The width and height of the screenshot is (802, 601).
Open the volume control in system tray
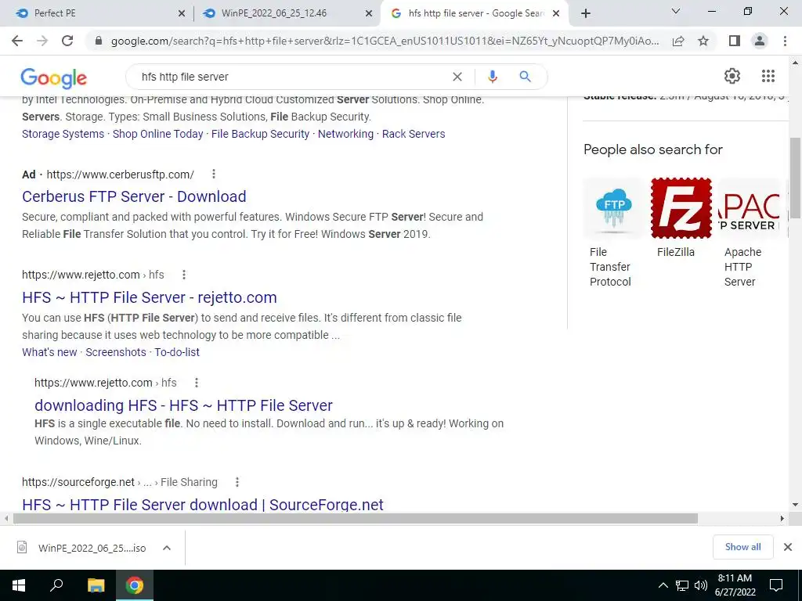pyautogui.click(x=700, y=585)
